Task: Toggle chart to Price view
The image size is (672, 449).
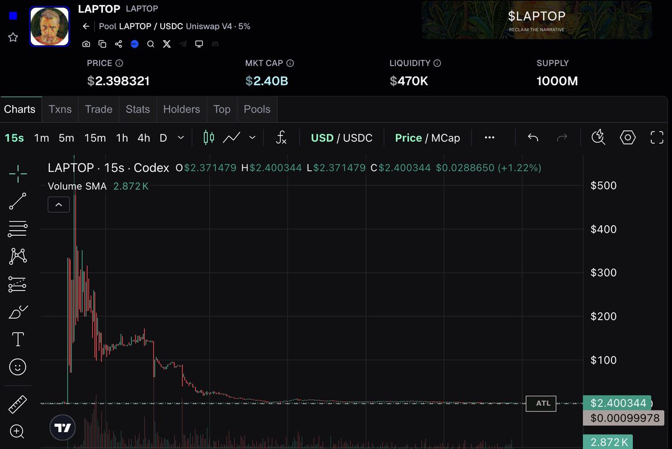Action: [x=408, y=138]
